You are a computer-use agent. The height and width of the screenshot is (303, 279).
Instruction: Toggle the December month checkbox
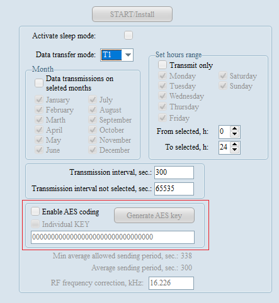[x=93, y=150]
